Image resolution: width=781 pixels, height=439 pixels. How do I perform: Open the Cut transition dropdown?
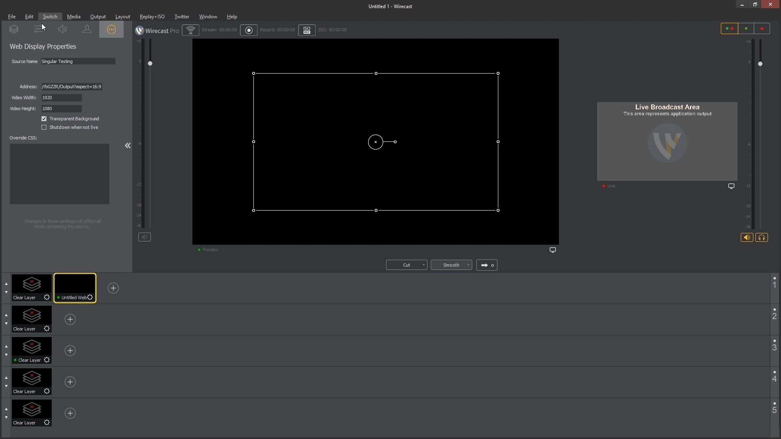coord(423,265)
